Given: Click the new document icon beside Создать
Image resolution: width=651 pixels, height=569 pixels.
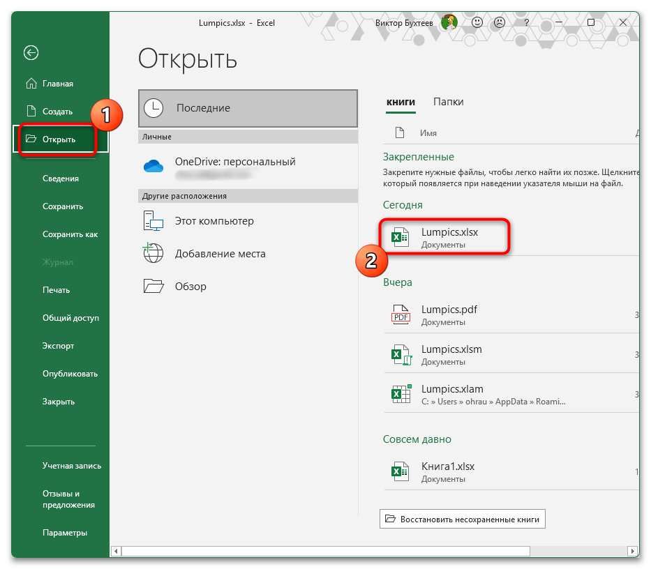Looking at the screenshot, I should coord(31,111).
